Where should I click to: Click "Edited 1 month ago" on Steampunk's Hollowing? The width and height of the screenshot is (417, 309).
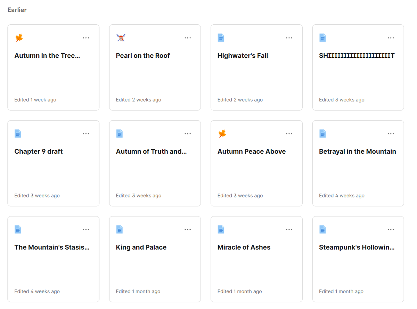click(341, 292)
